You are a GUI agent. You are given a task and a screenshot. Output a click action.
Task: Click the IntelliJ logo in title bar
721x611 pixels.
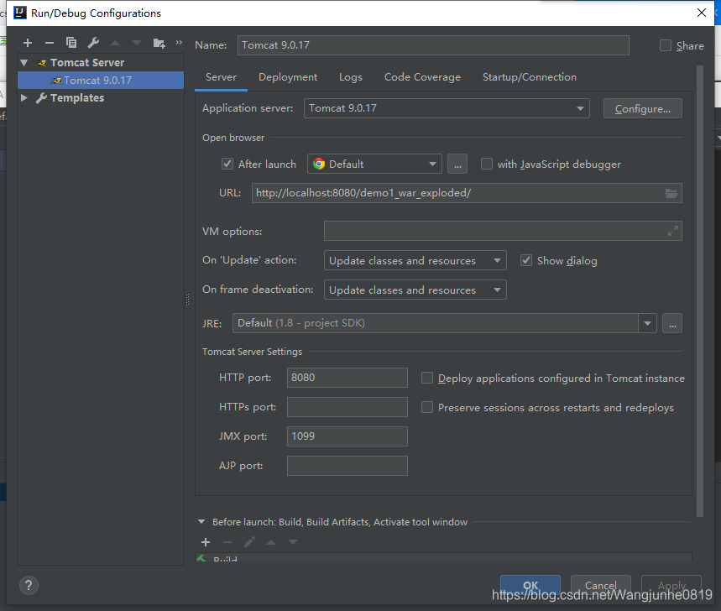(20, 13)
